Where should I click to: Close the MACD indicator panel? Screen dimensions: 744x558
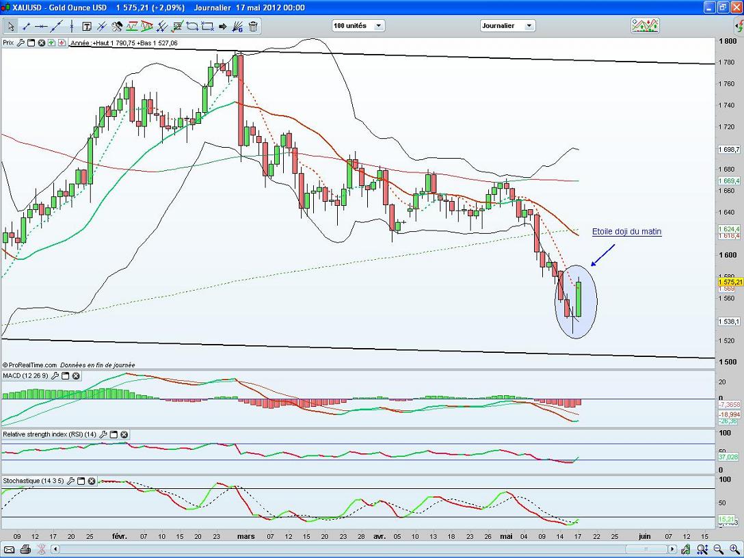click(76, 375)
